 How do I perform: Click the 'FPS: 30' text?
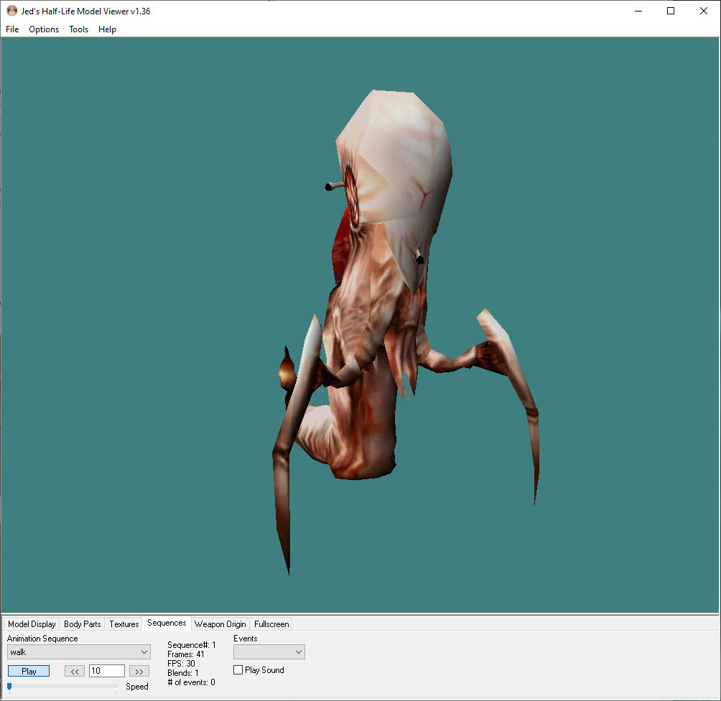181,664
